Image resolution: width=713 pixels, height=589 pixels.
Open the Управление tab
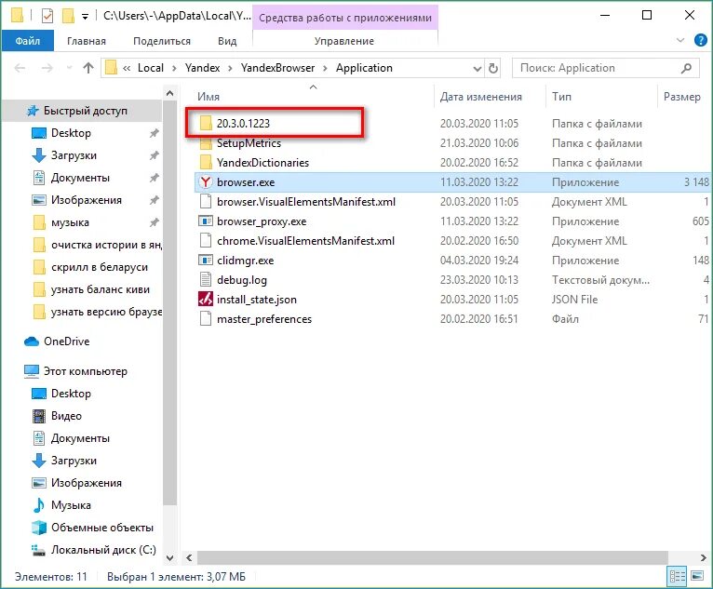coord(344,41)
